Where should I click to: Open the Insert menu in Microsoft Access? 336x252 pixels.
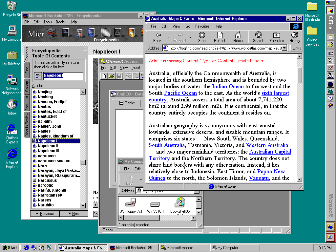pyautogui.click(x=136, y=68)
